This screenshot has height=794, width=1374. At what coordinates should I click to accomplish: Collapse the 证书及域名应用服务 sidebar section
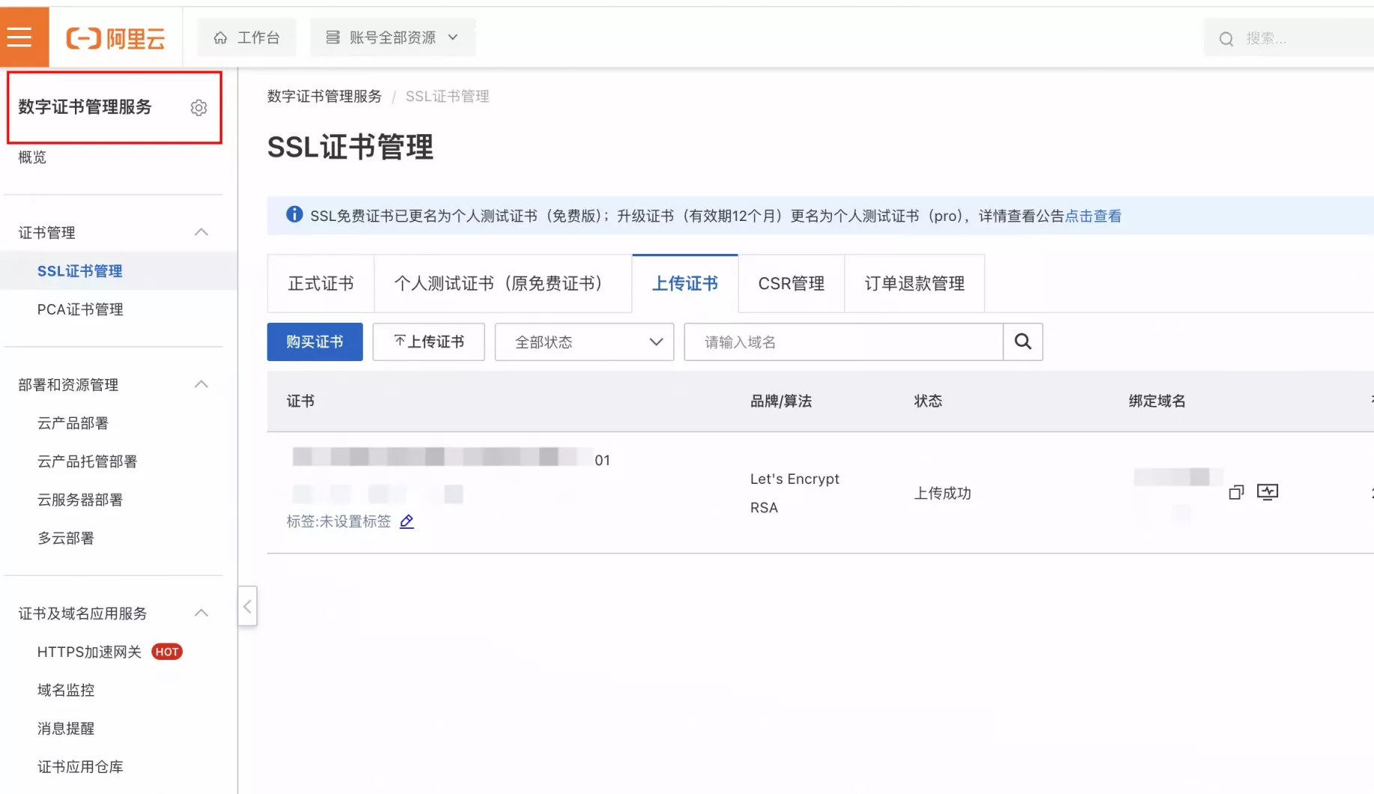coord(201,613)
